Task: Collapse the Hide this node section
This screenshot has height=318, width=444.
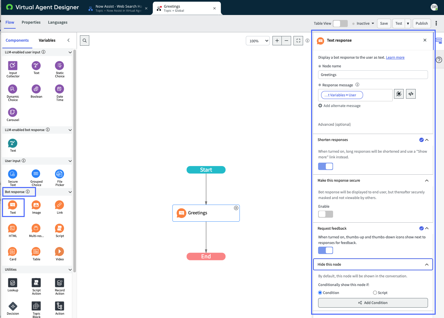Action: [427, 265]
